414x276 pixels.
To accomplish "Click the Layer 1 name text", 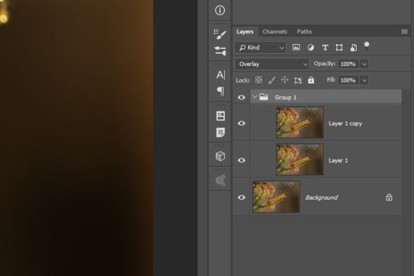I will tap(338, 160).
